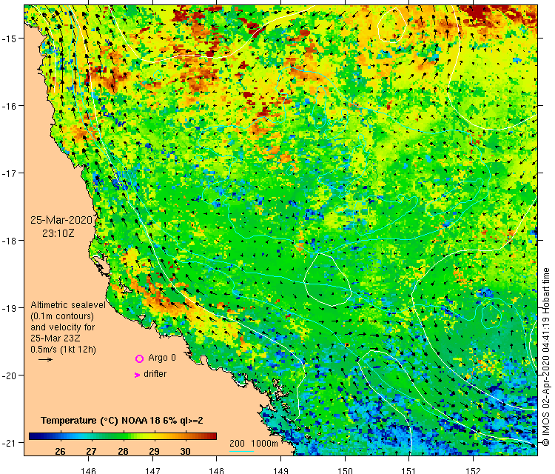The image size is (555, 474).
Task: Click the 'Altimetric sealevel' caption line
Action: point(68,305)
